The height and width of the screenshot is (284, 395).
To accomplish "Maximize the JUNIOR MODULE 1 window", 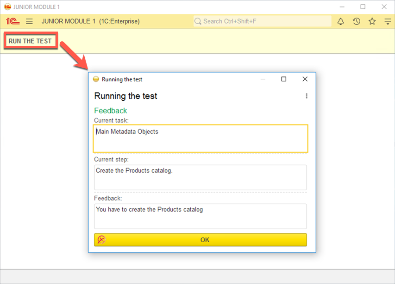I will point(363,7).
